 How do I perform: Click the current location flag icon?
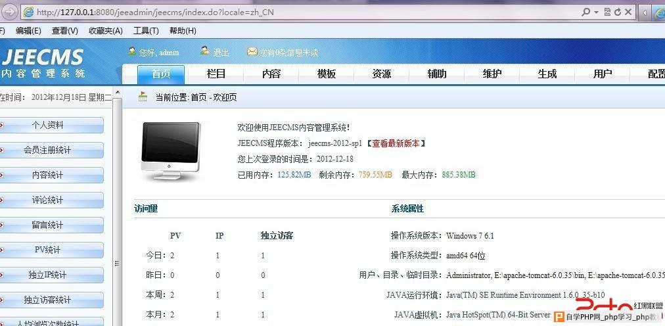[143, 97]
